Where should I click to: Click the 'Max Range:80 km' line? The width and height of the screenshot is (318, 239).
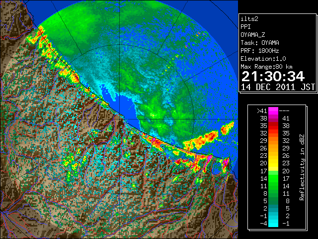[266, 67]
